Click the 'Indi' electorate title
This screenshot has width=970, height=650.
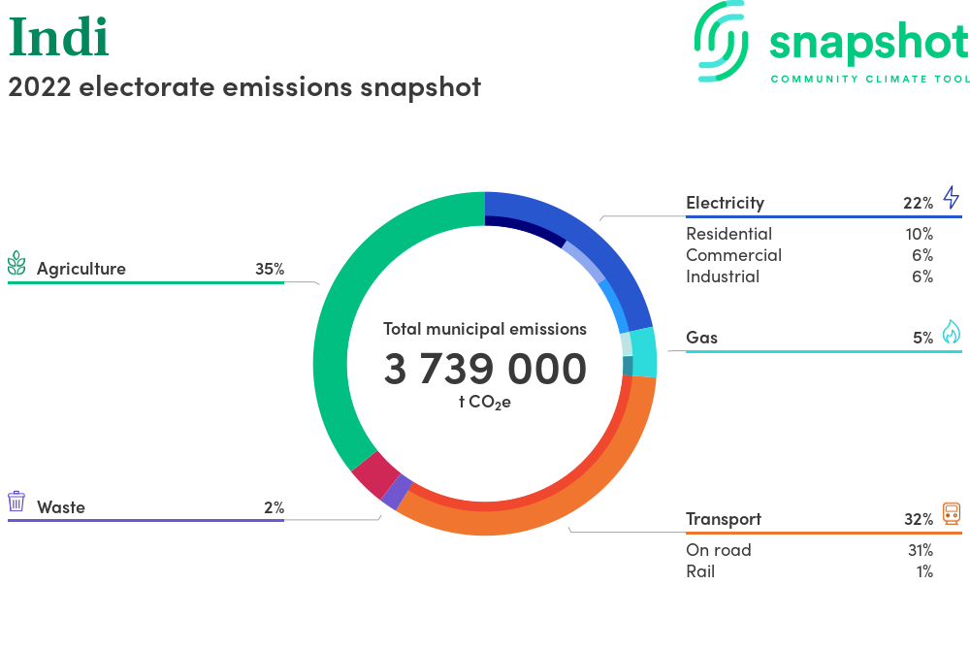tap(59, 37)
